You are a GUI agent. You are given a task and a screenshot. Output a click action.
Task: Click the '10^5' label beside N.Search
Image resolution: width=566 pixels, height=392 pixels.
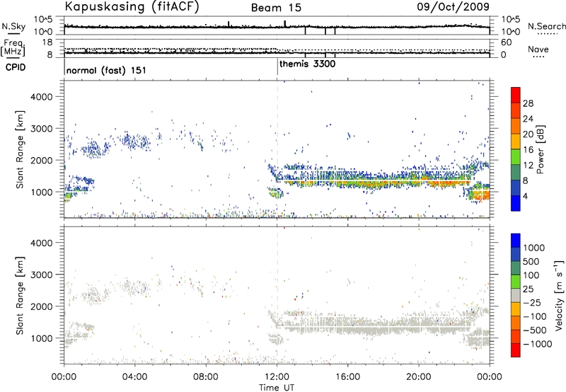pos(510,20)
